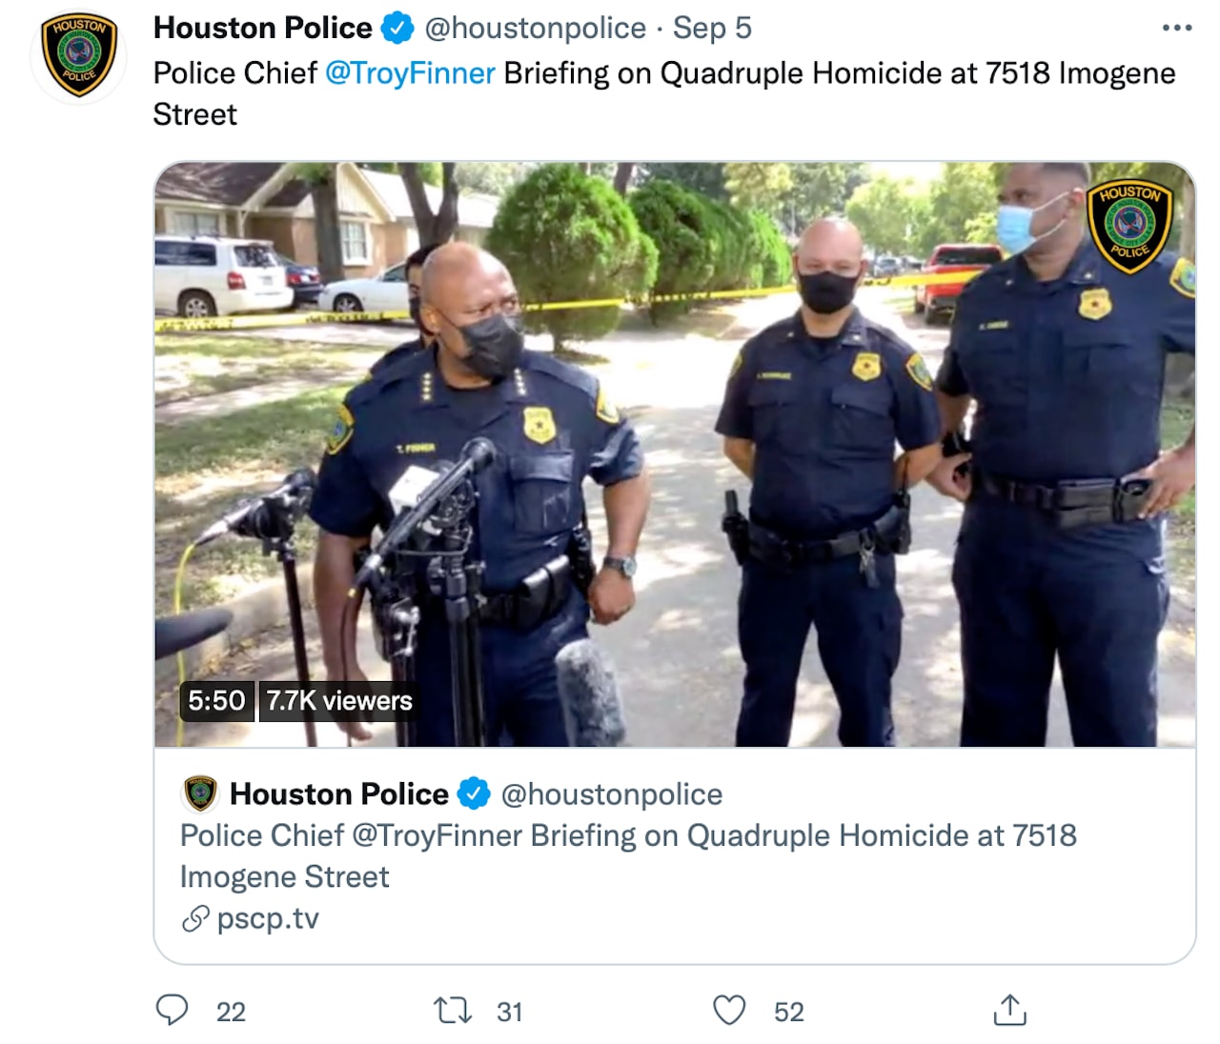Image resolution: width=1220 pixels, height=1044 pixels.
Task: Like the tweet with heart icon
Action: 729,1010
